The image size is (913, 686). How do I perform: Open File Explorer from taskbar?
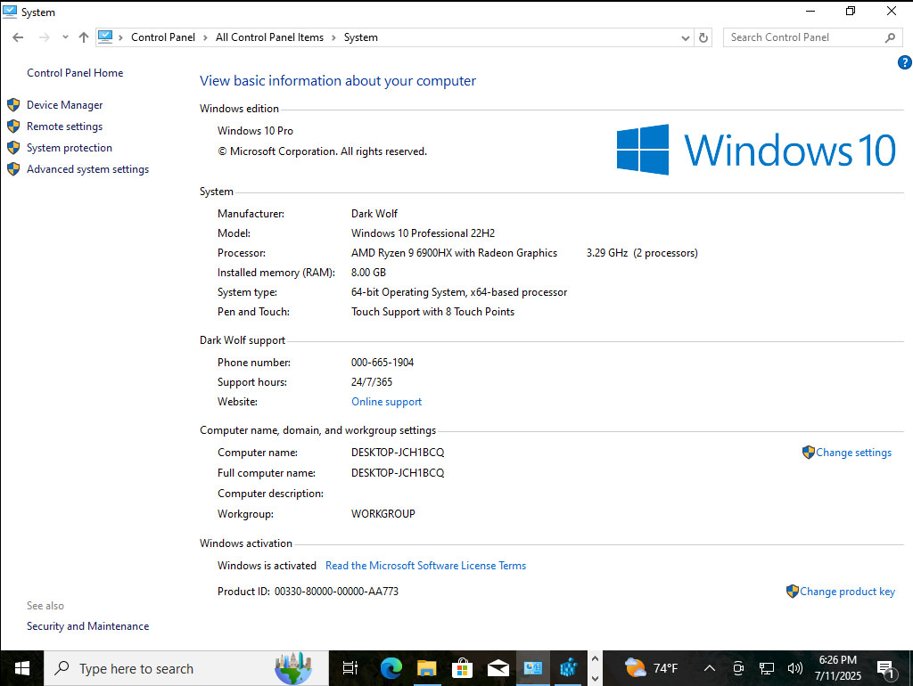click(x=427, y=668)
